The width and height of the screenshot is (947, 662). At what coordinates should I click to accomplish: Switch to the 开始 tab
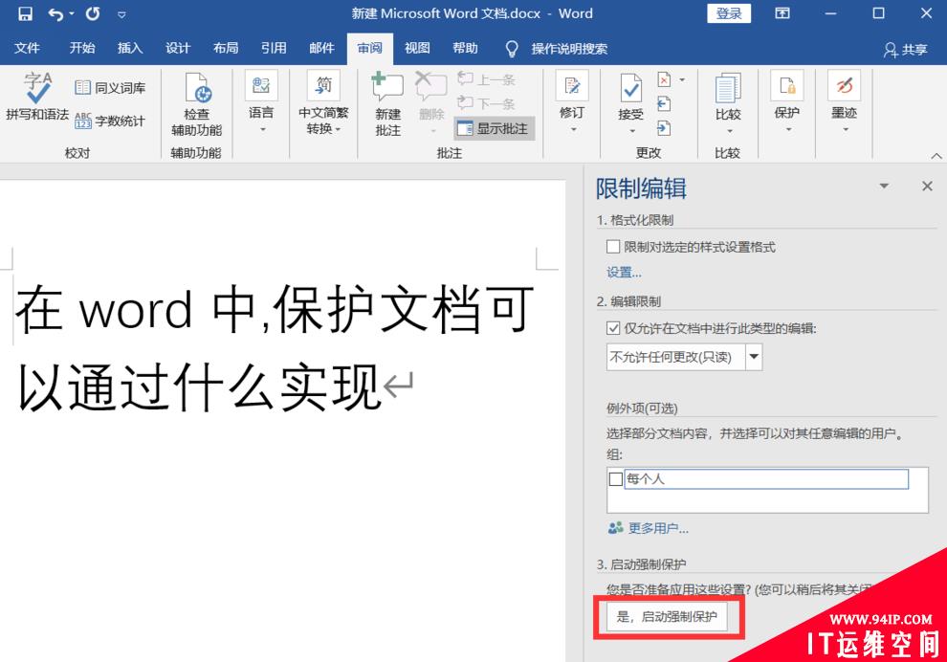[x=81, y=49]
